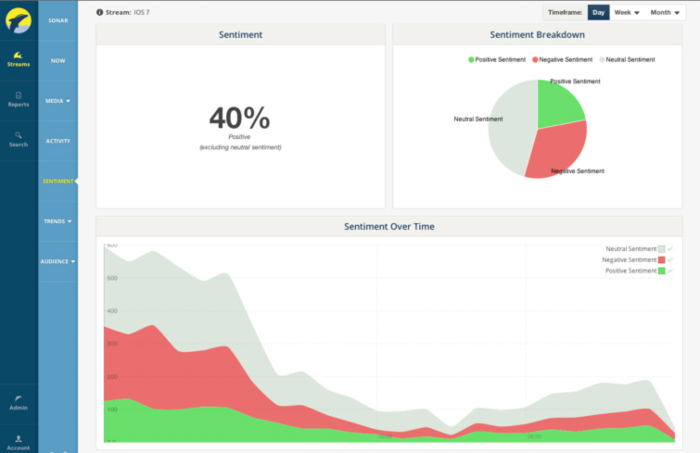Open the Admin icon in the sidebar
Viewport: 700px width, 453px height.
19,398
